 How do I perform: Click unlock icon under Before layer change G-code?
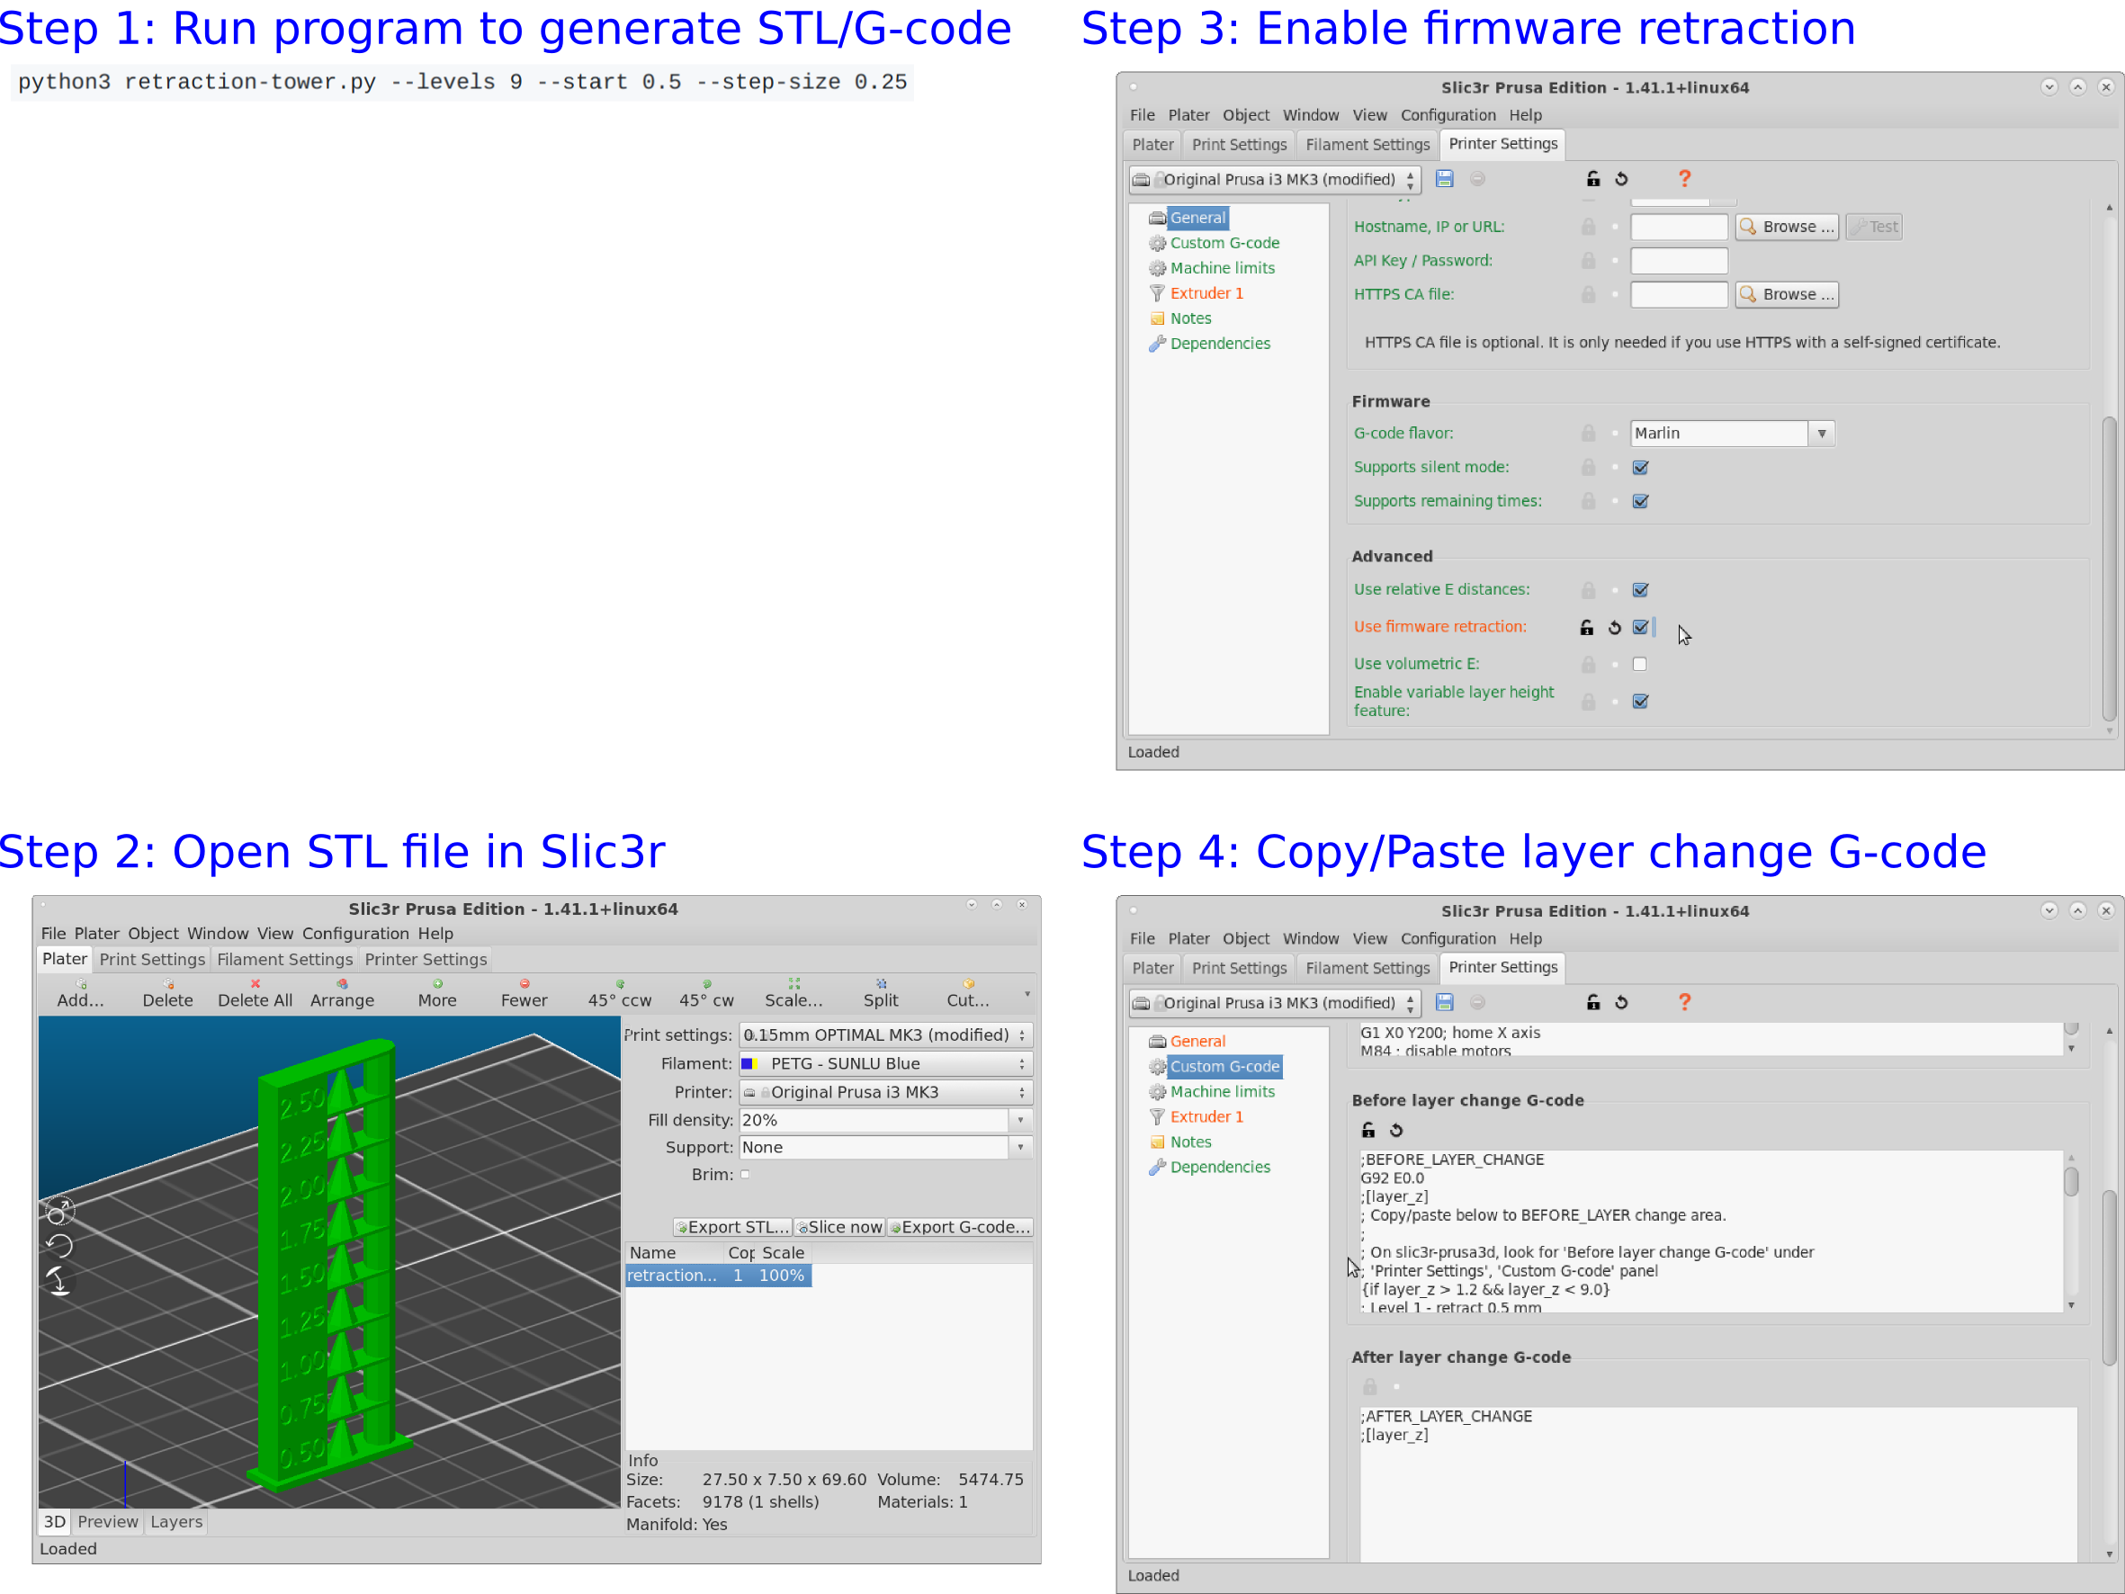(1369, 1130)
